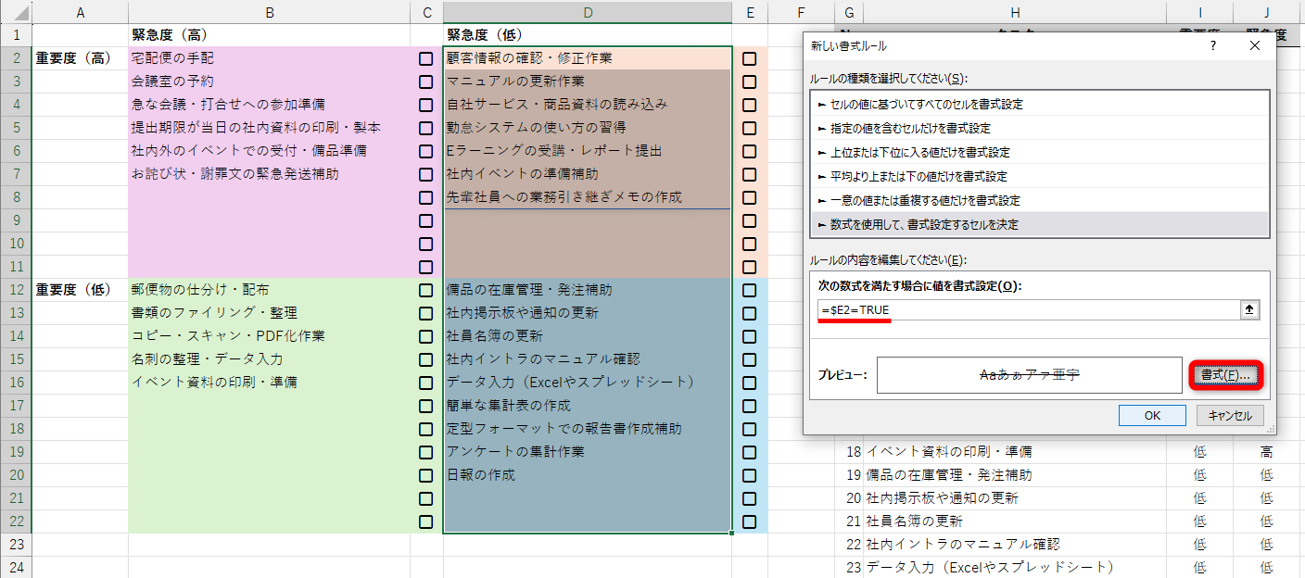Toggle the checkbox beside 顧客情報の確認・修正作業
Viewport: 1305px width, 578px height.
(x=750, y=57)
